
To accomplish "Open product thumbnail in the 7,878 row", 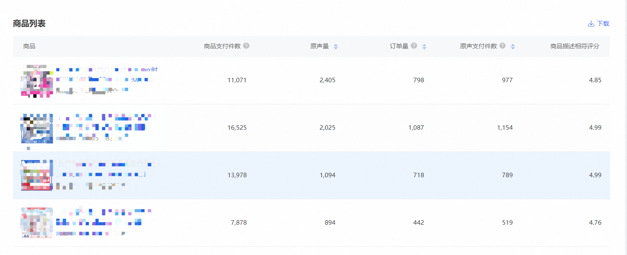I will tap(37, 223).
